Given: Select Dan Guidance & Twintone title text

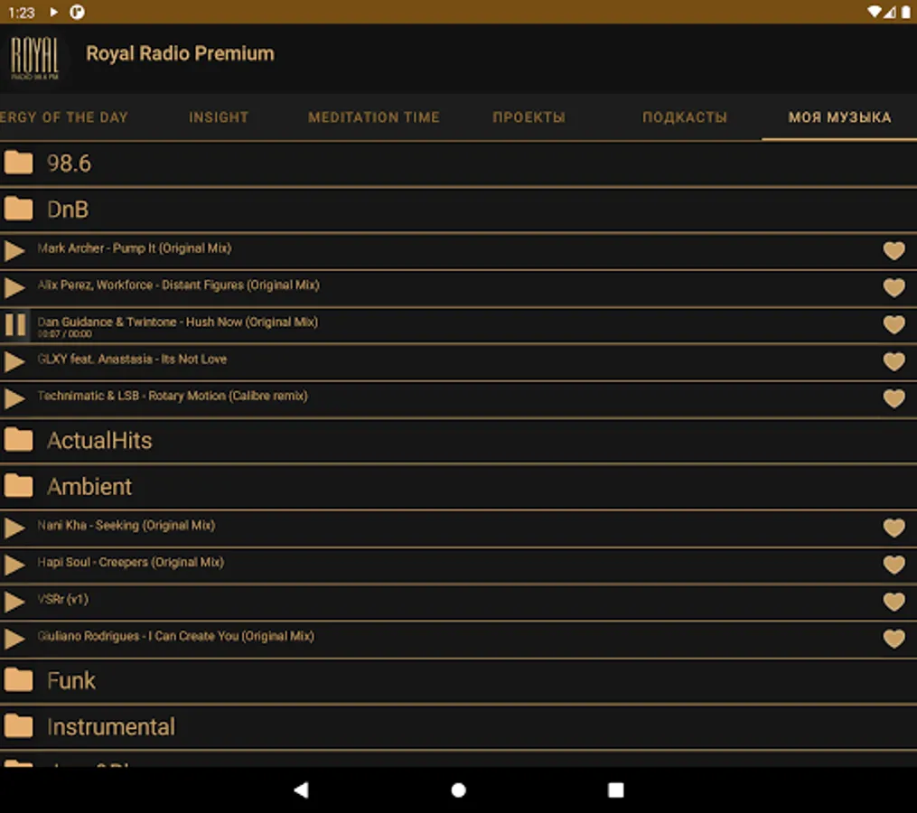Looking at the screenshot, I should coord(178,322).
